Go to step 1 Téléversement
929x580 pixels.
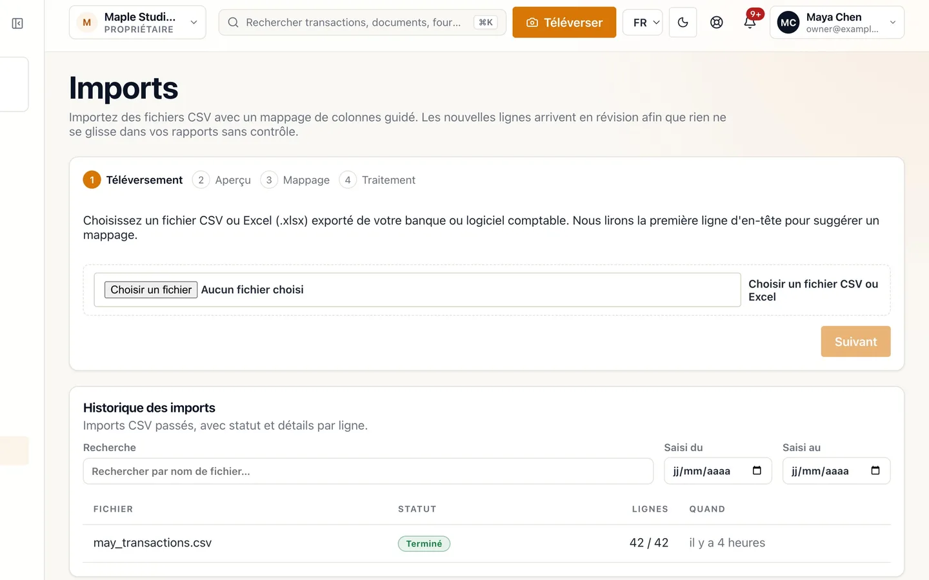click(133, 180)
